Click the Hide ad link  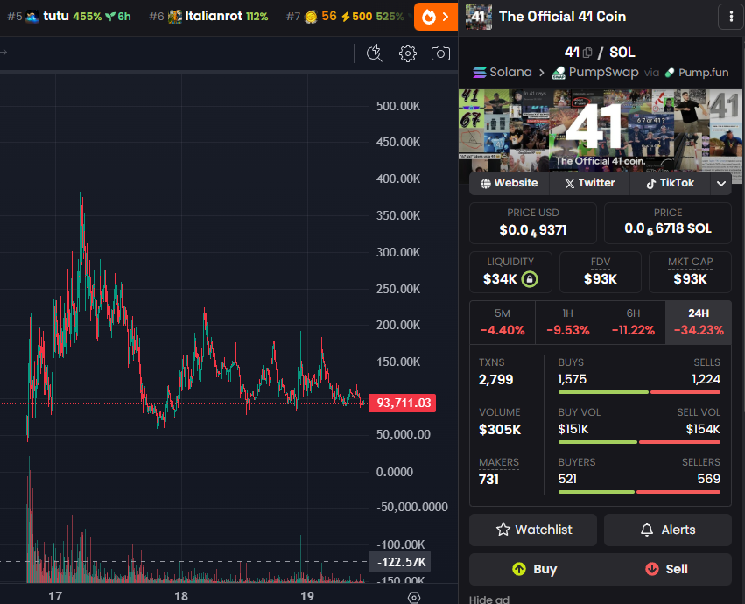489,600
